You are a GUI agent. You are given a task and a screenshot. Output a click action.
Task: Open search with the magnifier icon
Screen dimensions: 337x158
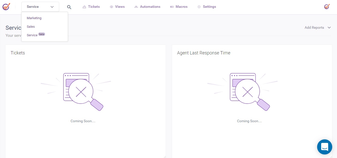[x=69, y=7]
